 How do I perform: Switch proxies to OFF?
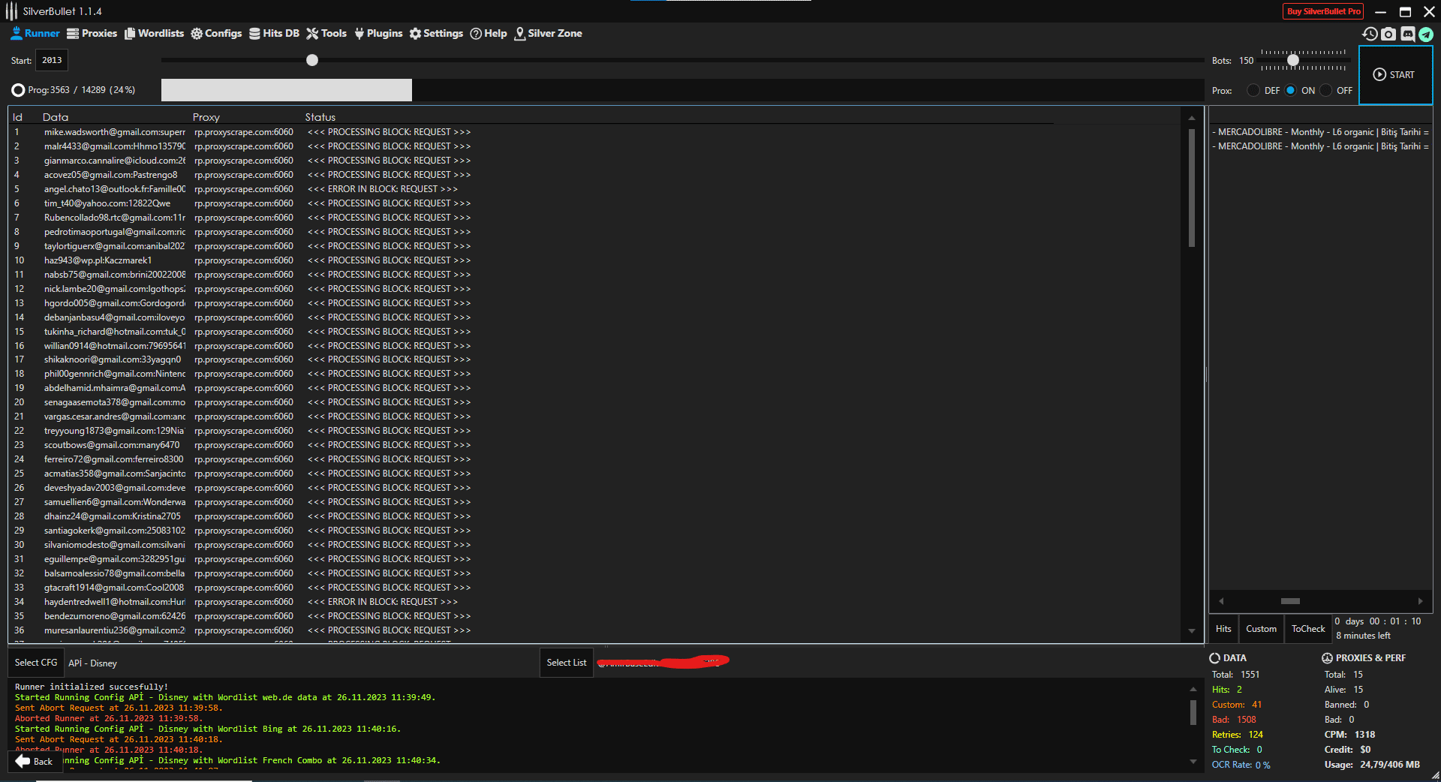(x=1327, y=90)
